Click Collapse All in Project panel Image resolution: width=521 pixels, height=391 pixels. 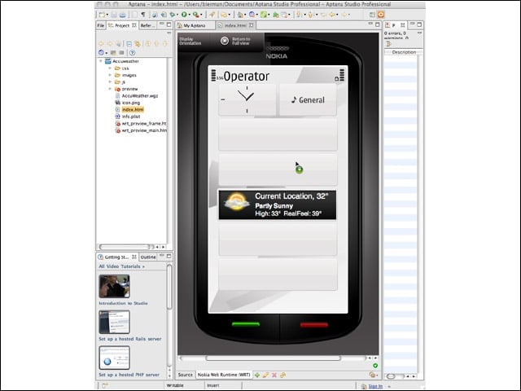click(x=129, y=43)
